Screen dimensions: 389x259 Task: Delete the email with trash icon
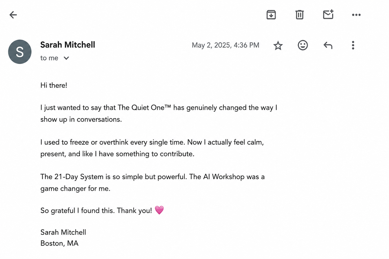[300, 15]
